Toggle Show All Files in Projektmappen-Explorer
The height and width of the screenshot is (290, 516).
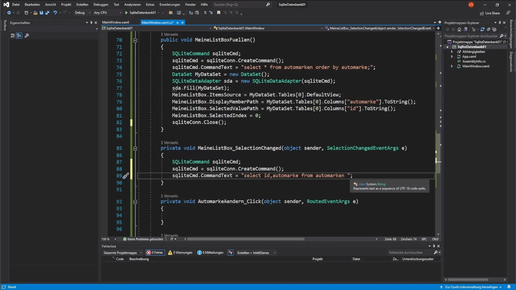[494, 30]
